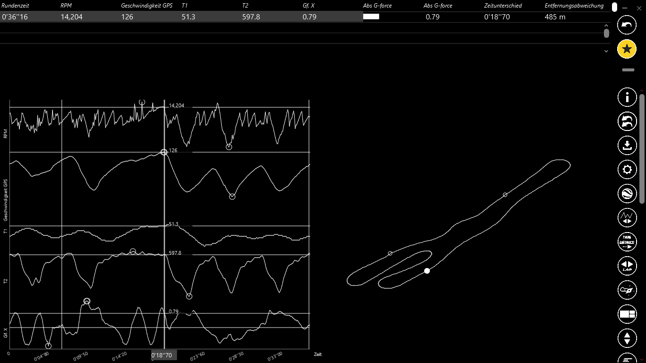Expand the data table with down chevron
646x363 pixels.
tap(606, 51)
